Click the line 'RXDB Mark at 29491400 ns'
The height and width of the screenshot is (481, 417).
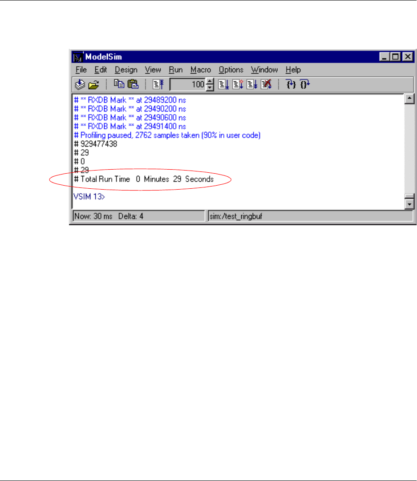click(x=130, y=127)
